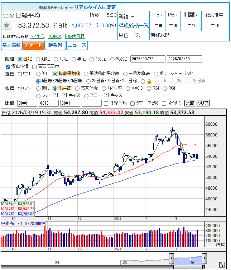This screenshot has width=231, height=270.
Task: Open the ニュース tab
Action: 77,45
